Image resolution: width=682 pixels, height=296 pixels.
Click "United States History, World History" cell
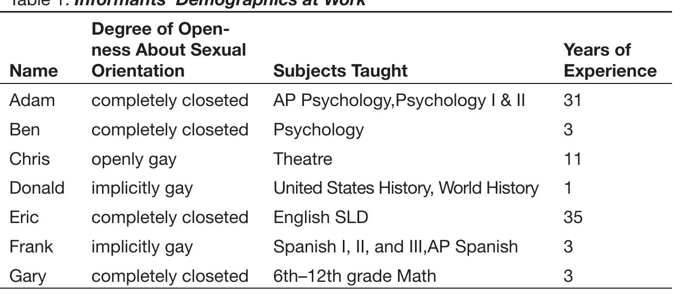pos(405,188)
